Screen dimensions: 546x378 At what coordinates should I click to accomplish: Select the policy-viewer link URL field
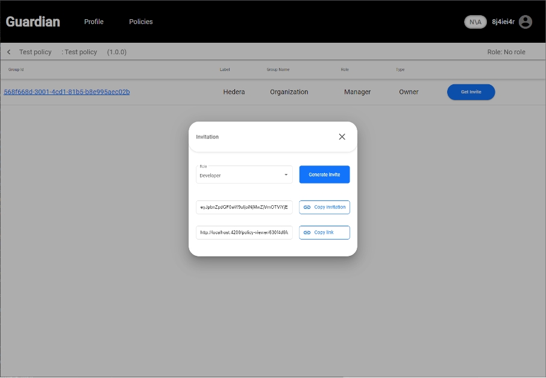point(244,232)
